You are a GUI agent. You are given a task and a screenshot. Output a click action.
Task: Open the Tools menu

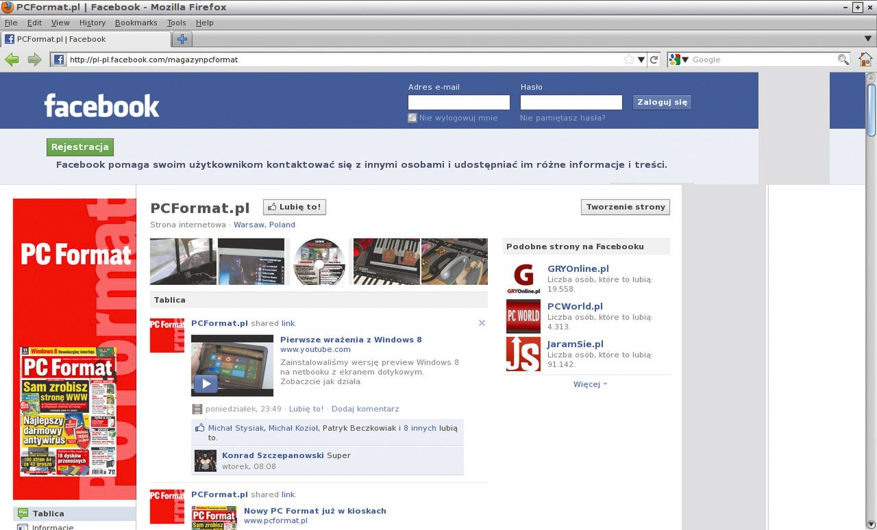click(176, 23)
